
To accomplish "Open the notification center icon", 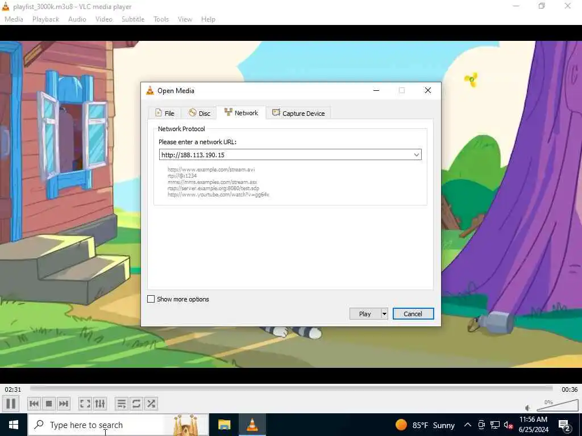I will coord(564,425).
